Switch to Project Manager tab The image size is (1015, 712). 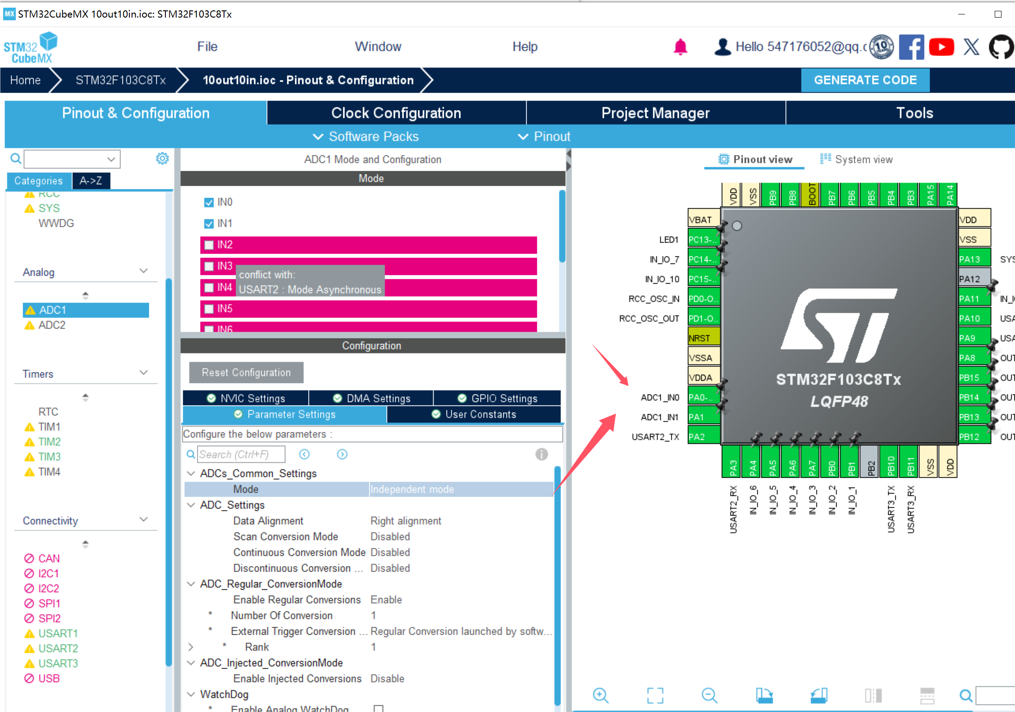coord(656,113)
